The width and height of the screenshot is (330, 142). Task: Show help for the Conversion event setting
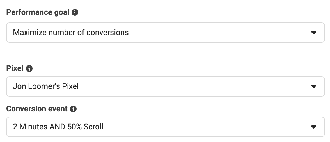point(73,109)
